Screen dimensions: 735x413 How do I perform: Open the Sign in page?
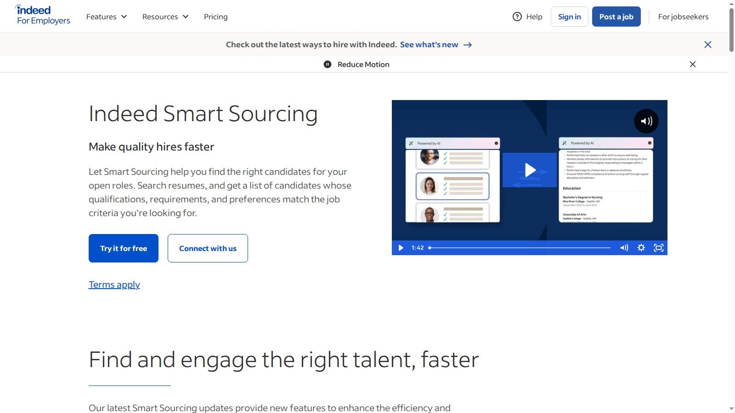pos(569,17)
